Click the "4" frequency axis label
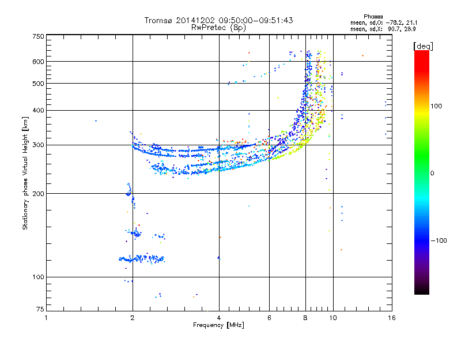Viewport: 461px width, 346px height. click(219, 318)
